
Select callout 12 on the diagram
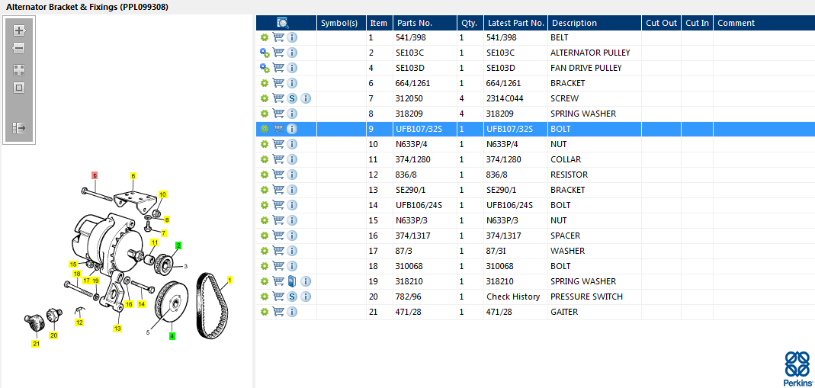click(79, 322)
